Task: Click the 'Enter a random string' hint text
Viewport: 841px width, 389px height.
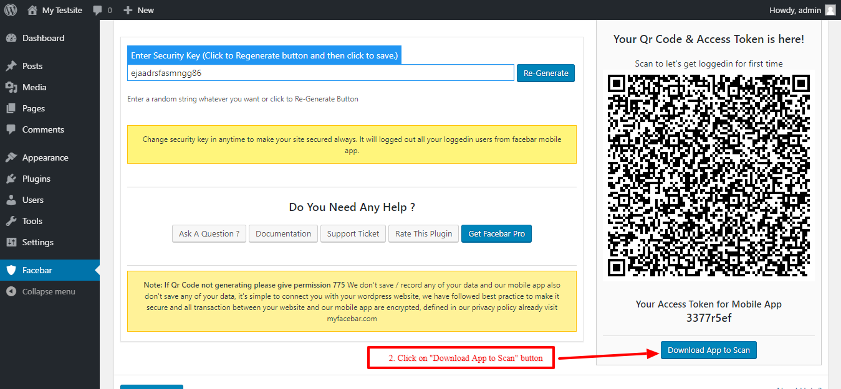Action: [243, 99]
